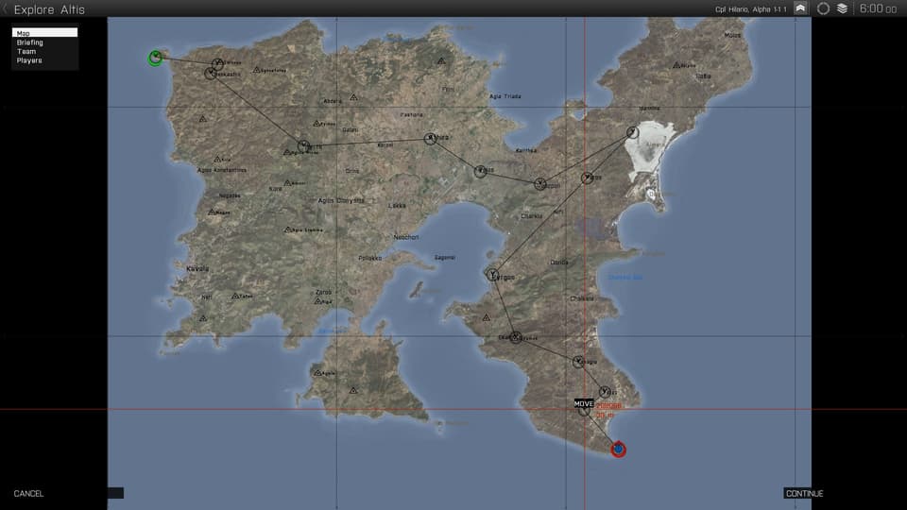Screen dimensions: 907x510
Task: Click the circular icon next to rank insignia
Action: [823, 8]
